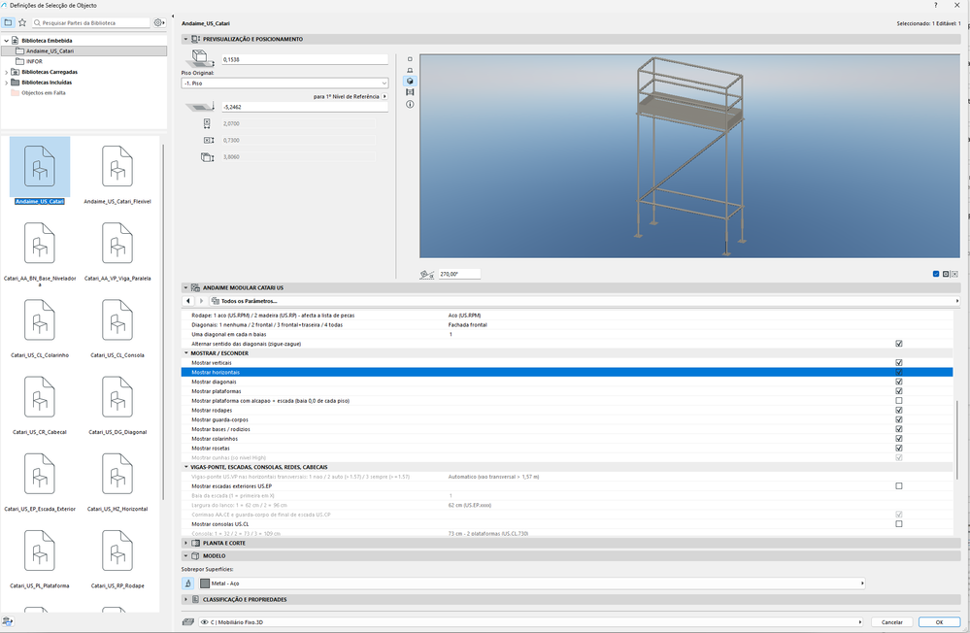This screenshot has width=970, height=633.
Task: Select the side elevation preview icon
Action: coord(410,71)
